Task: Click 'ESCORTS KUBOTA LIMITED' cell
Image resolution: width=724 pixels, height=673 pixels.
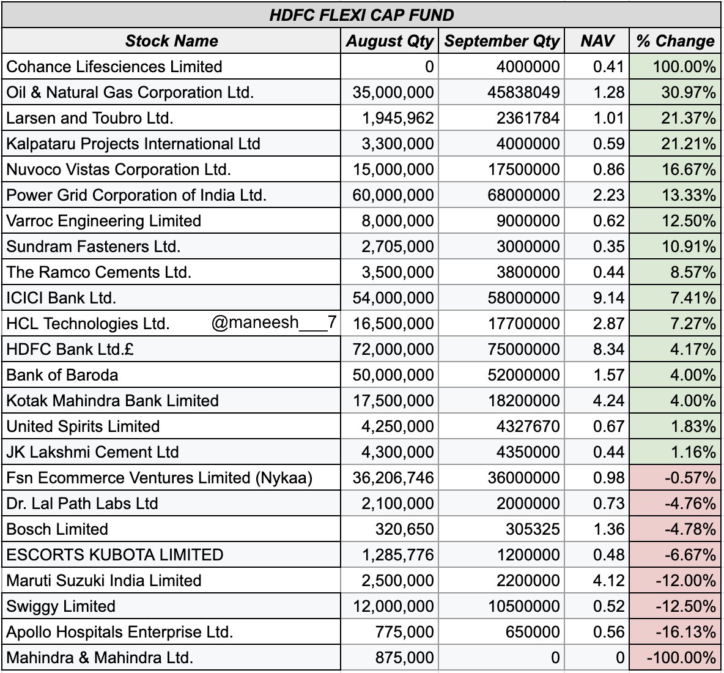Action: tap(171, 555)
